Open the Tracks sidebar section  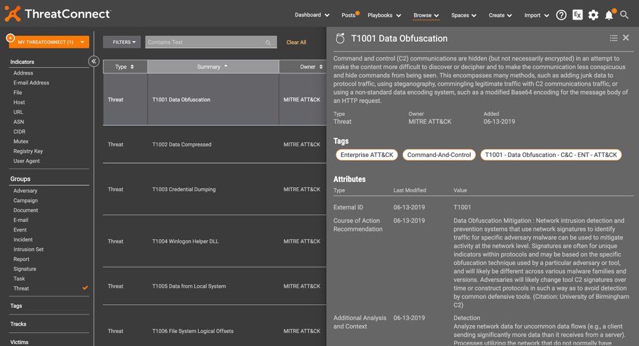18,324
